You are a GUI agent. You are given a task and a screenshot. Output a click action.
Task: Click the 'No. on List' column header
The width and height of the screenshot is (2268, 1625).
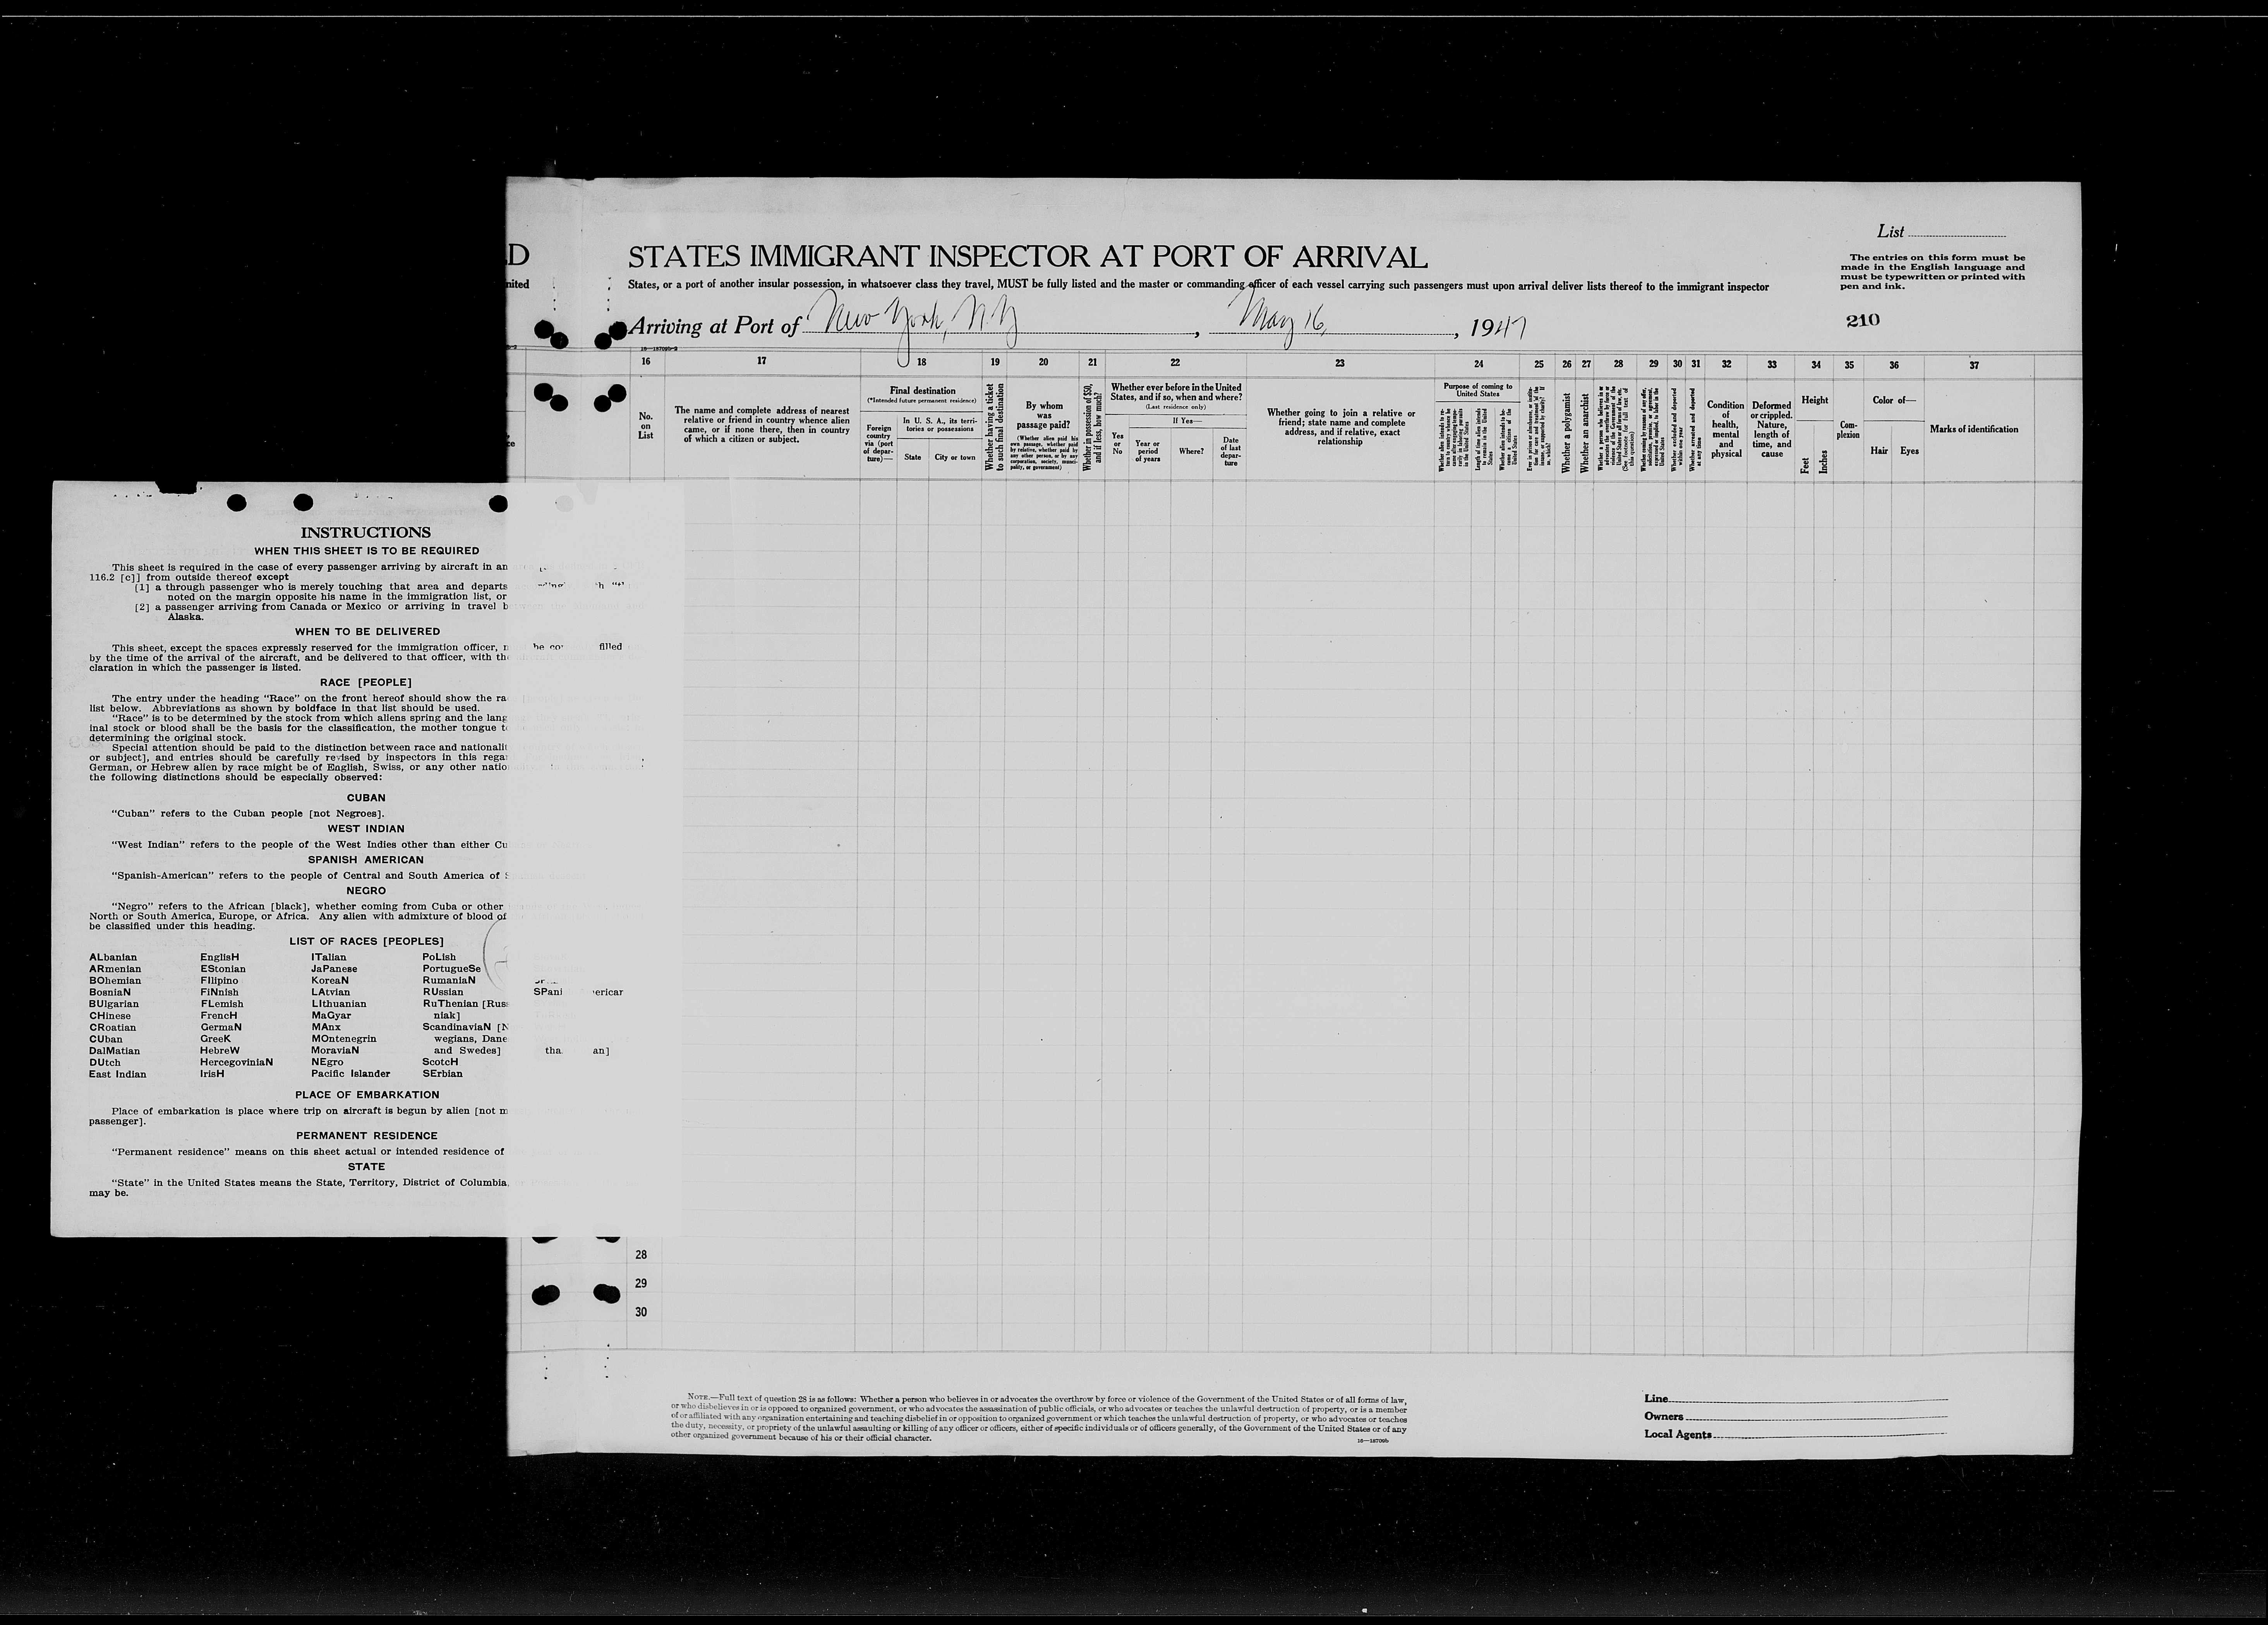(645, 426)
